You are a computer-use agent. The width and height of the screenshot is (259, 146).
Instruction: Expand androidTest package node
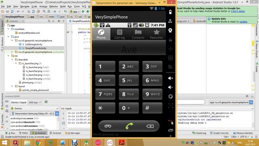12,52
